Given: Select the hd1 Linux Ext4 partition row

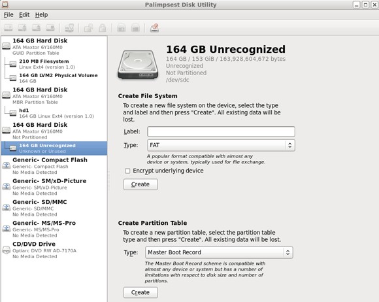Looking at the screenshot, I should tap(54, 113).
